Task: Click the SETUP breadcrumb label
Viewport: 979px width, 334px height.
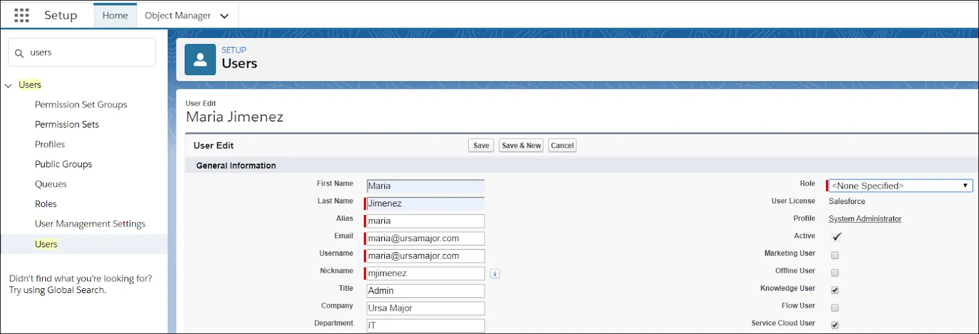Action: pos(234,50)
